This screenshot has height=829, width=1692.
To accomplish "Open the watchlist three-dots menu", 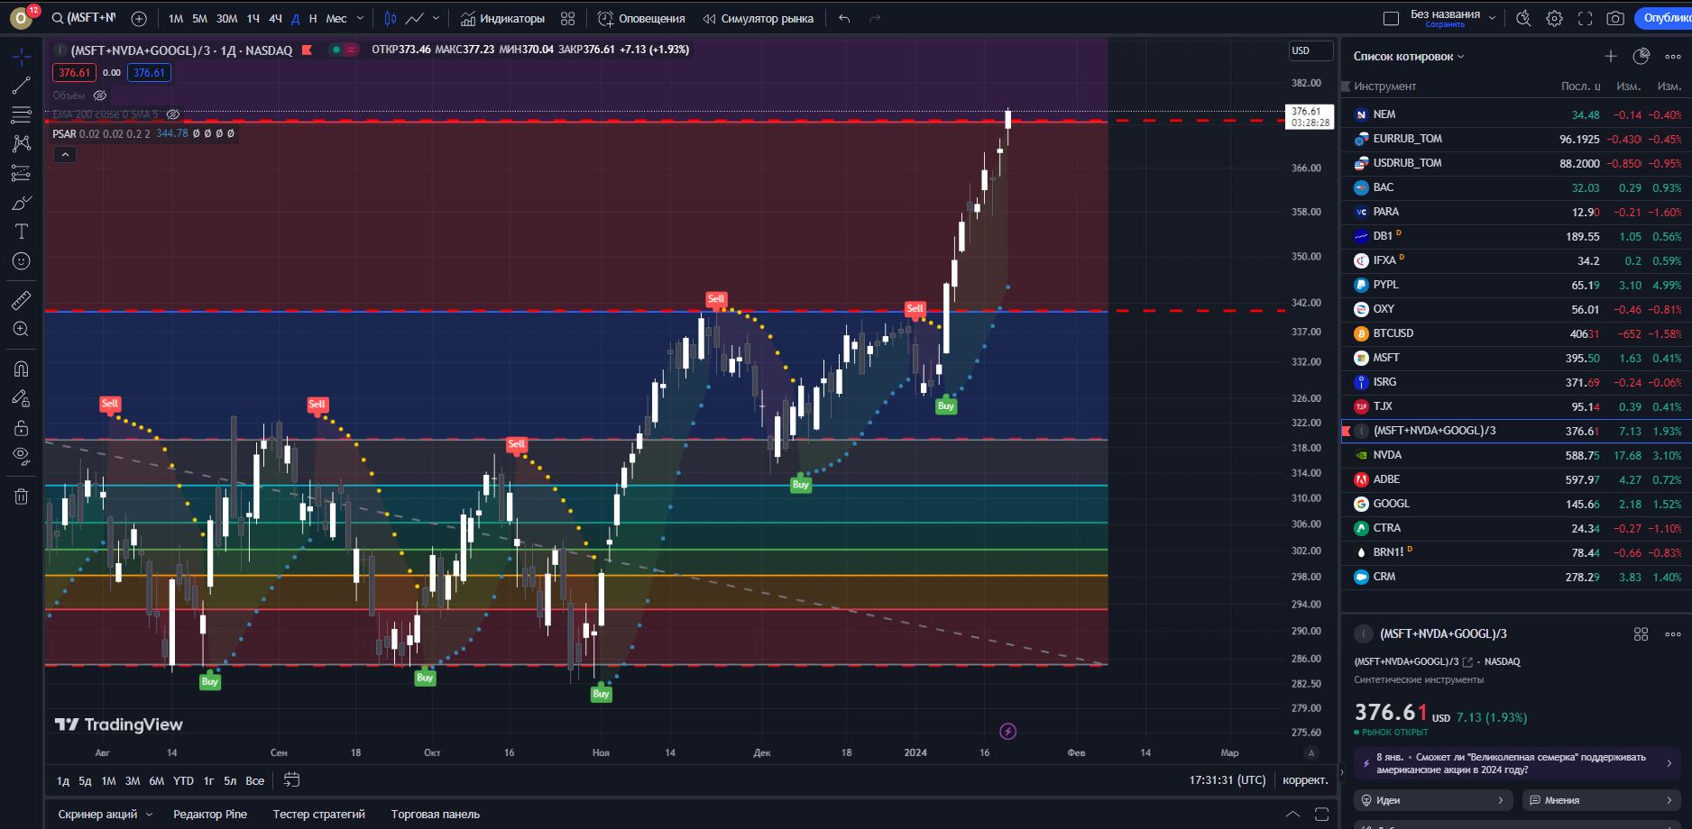I will [x=1672, y=56].
